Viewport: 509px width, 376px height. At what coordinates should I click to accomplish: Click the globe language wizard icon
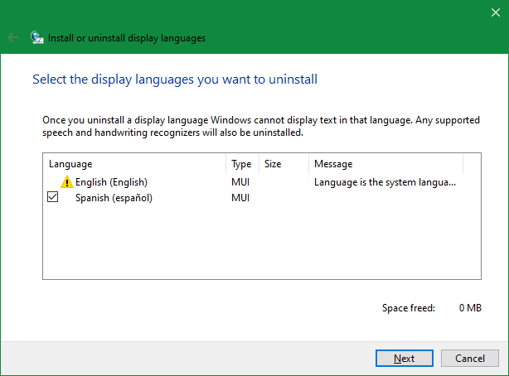click(37, 37)
